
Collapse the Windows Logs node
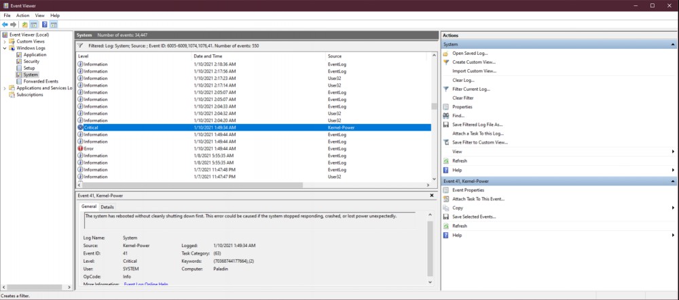(x=5, y=48)
